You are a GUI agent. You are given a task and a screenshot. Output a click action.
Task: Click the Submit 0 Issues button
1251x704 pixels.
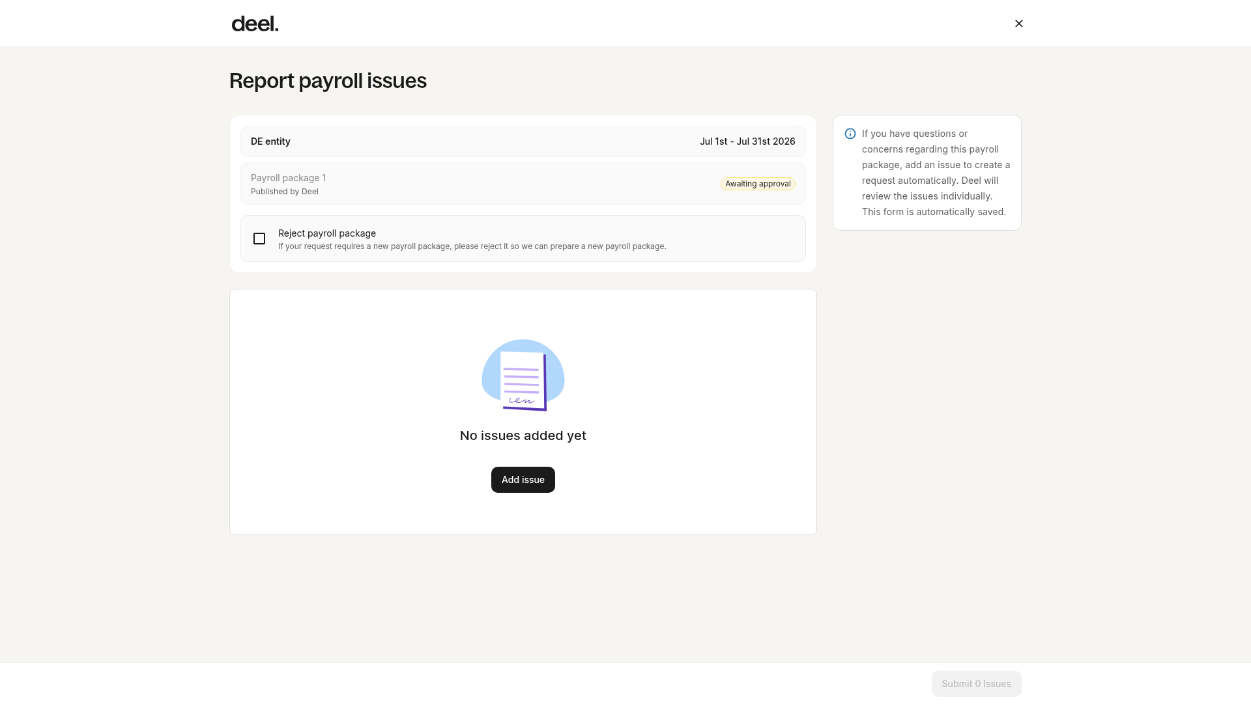coord(977,684)
